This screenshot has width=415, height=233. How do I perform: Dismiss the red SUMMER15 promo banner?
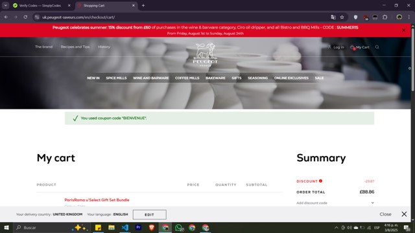403,30
